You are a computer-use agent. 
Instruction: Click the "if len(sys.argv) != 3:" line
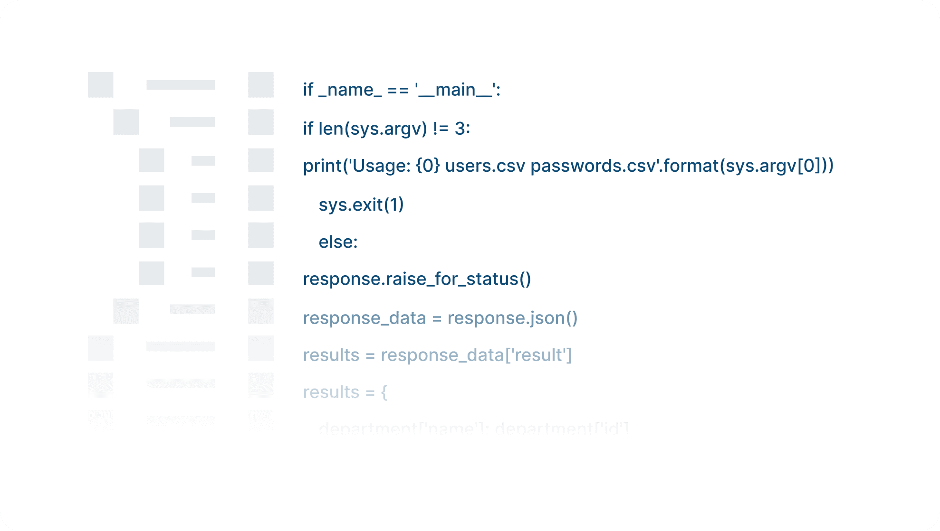click(386, 128)
